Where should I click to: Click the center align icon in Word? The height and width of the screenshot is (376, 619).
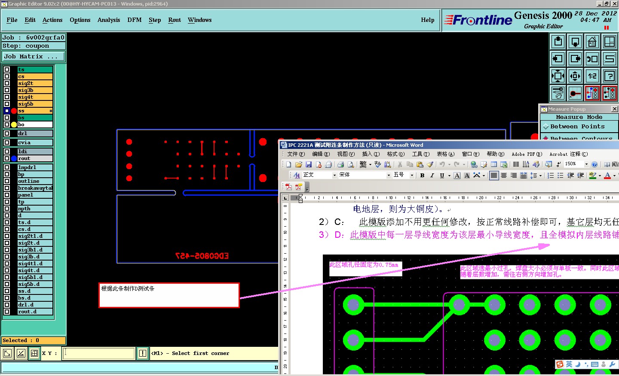point(504,176)
